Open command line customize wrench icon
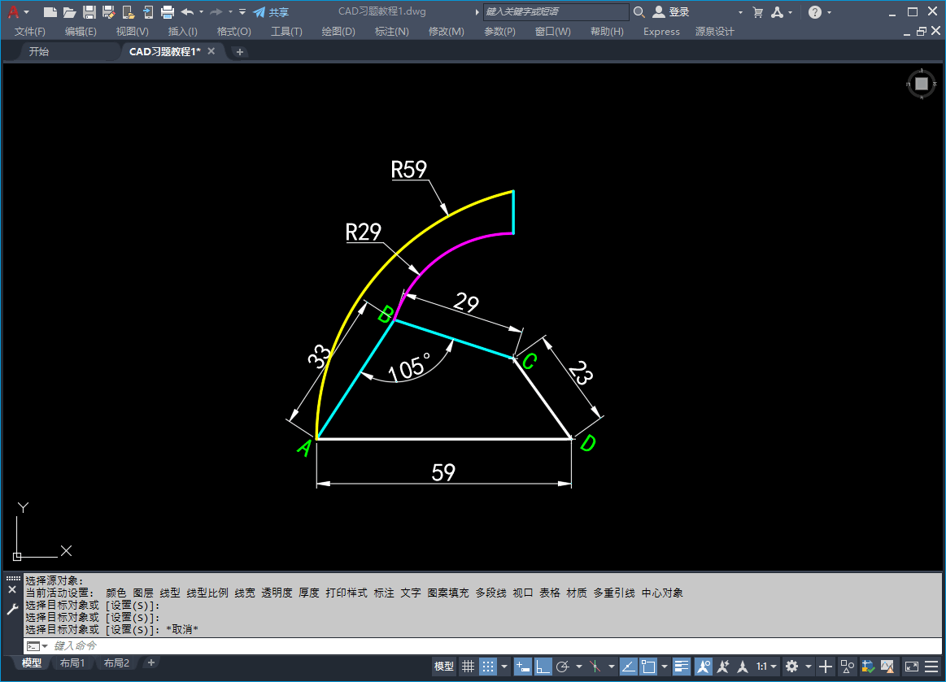Screen dimensions: 946x682 (x=12, y=610)
